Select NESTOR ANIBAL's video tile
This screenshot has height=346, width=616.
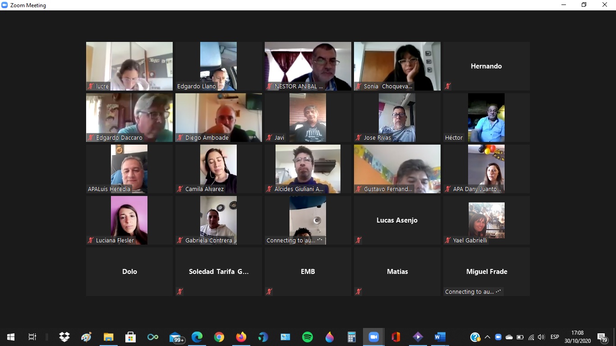point(308,66)
